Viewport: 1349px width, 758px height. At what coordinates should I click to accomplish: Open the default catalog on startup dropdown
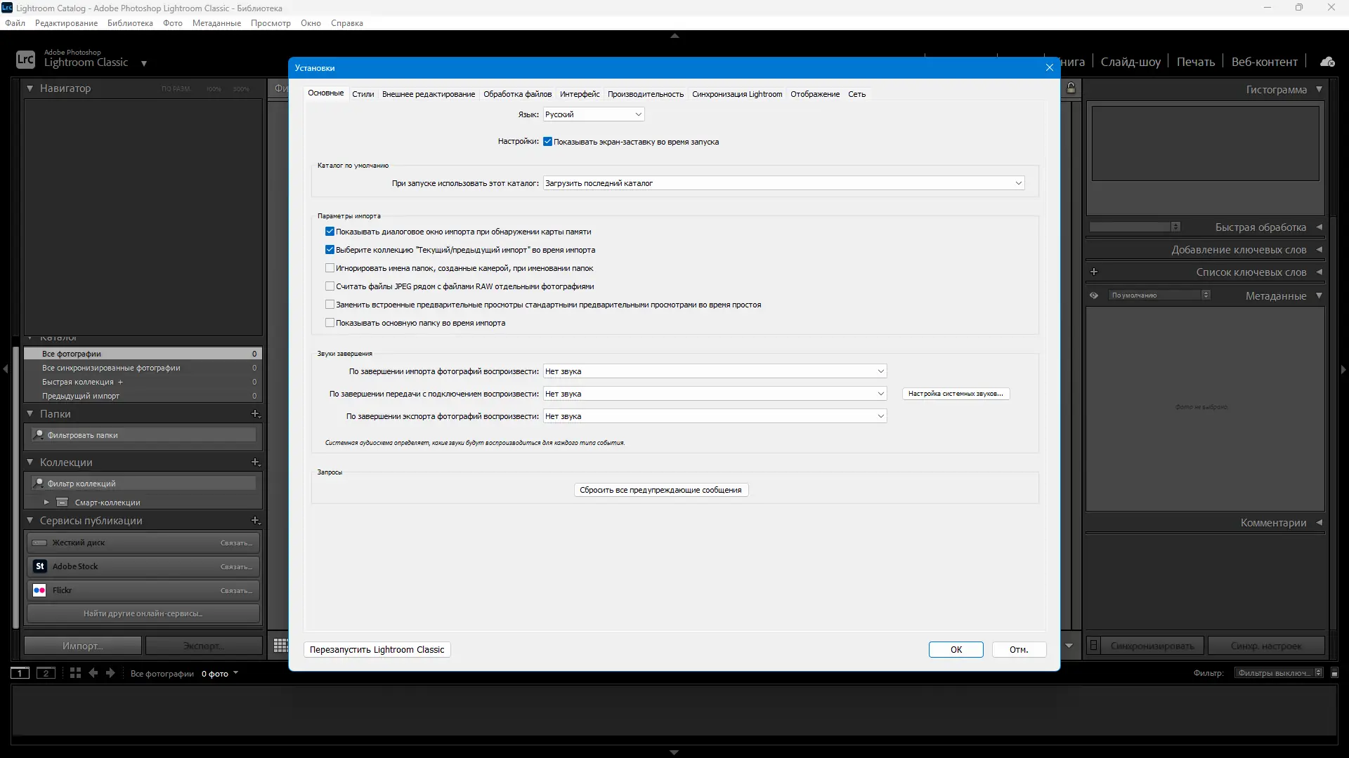pos(783,183)
